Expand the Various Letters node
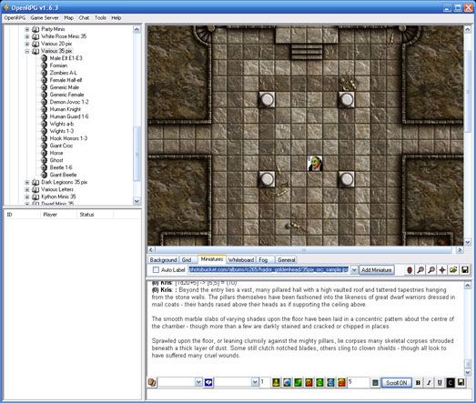 point(27,189)
